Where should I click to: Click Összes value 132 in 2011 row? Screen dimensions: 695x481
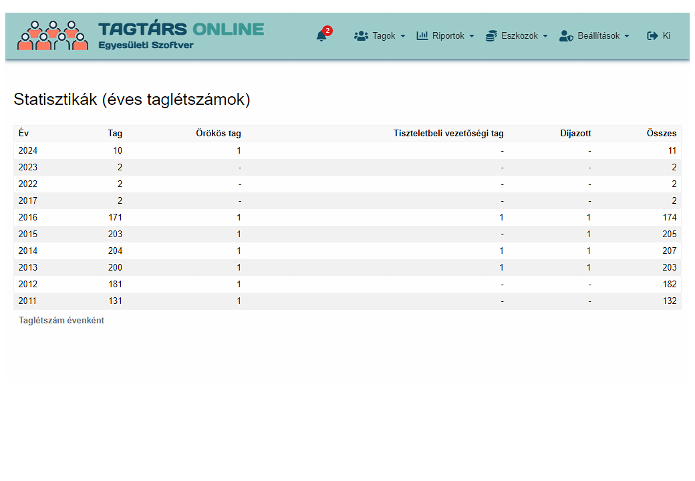[670, 301]
